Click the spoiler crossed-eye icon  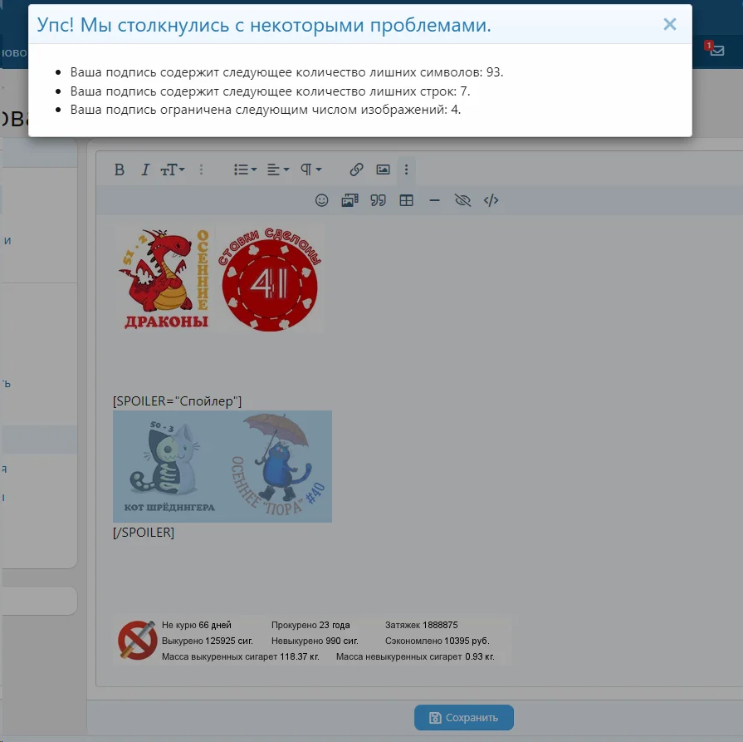click(462, 200)
